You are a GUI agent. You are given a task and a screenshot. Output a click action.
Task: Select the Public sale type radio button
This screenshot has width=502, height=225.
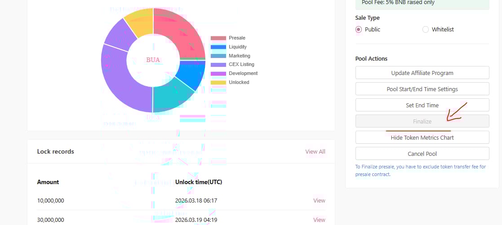pyautogui.click(x=359, y=30)
